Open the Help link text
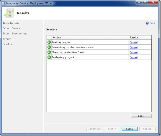 (152, 23)
